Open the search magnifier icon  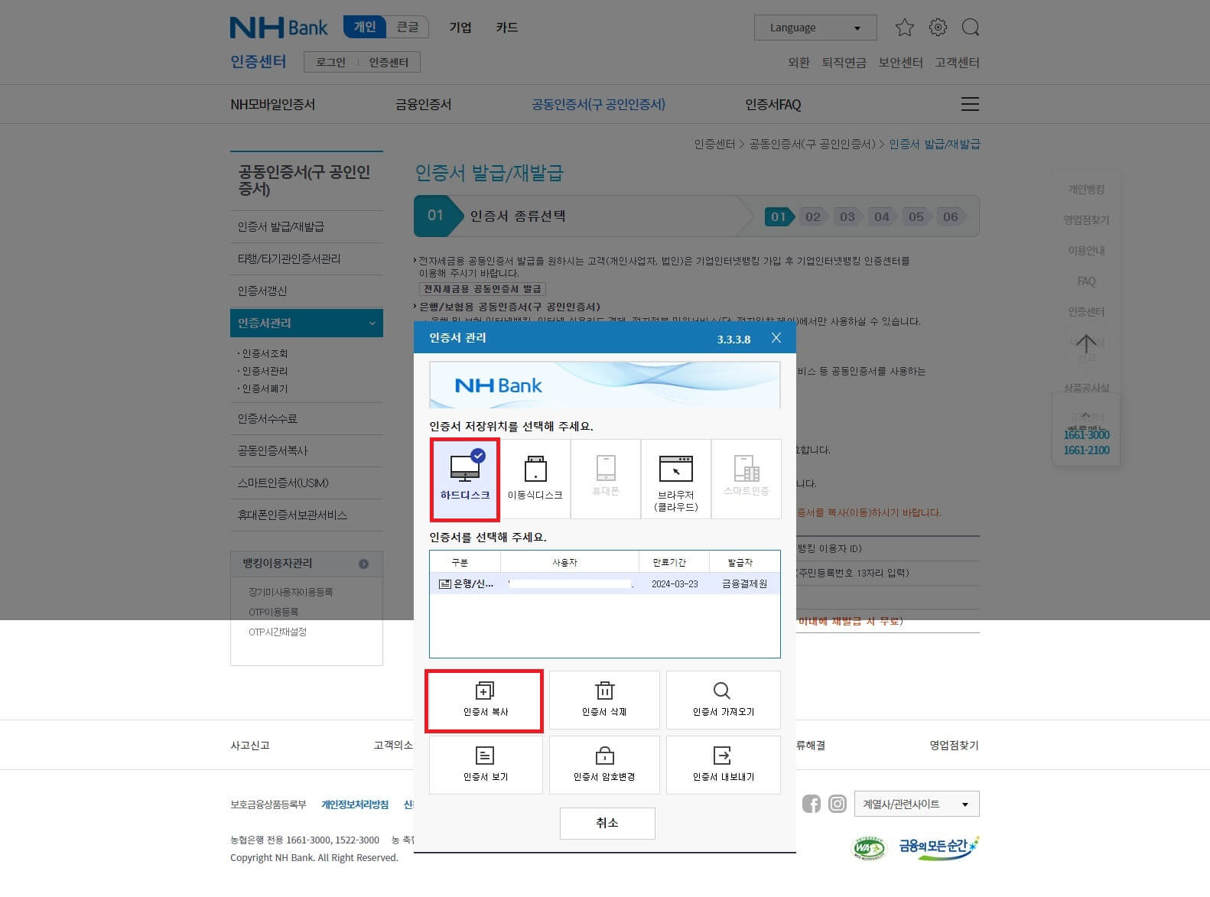click(x=971, y=28)
